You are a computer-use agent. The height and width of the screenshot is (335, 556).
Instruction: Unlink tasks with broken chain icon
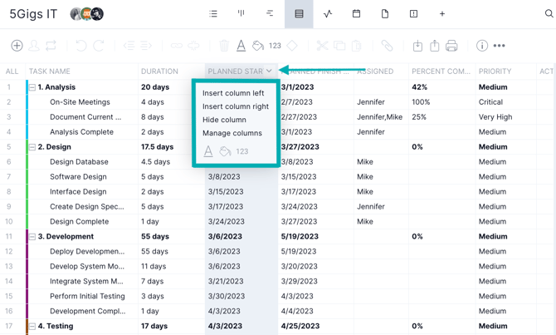point(193,46)
